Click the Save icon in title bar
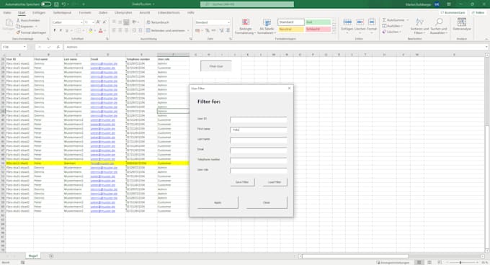This screenshot has width=490, height=265. pos(56,4)
